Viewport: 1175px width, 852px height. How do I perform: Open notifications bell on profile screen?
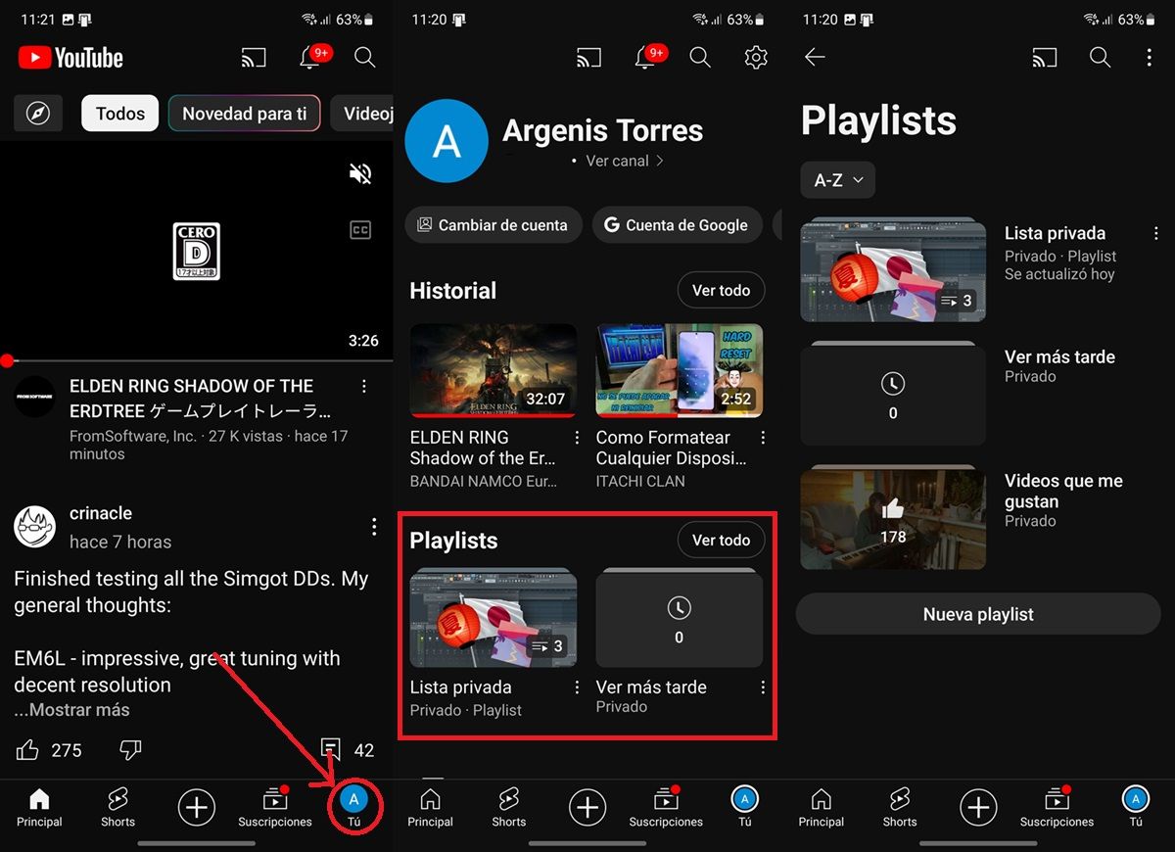tap(645, 58)
